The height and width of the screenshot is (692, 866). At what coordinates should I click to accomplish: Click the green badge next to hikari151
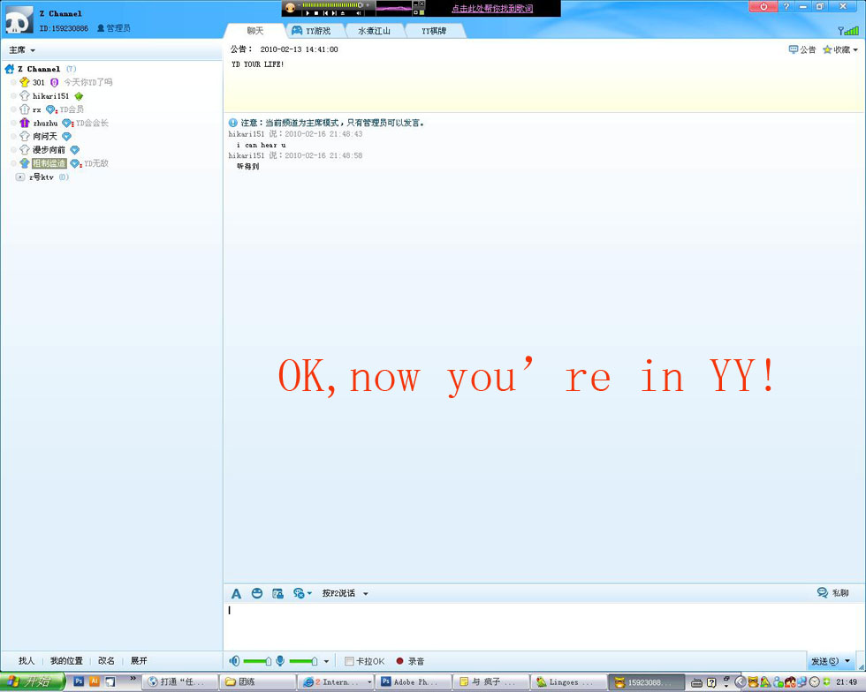click(79, 96)
